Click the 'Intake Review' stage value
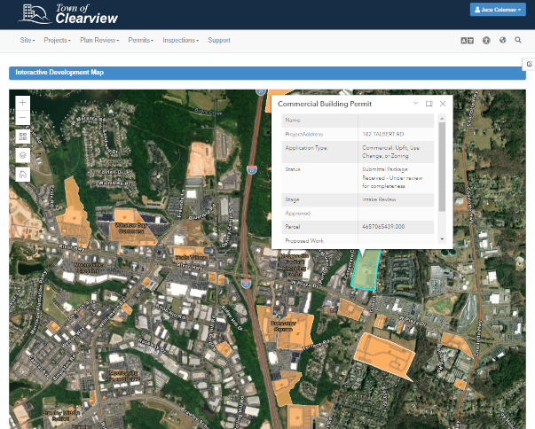This screenshot has height=429, width=535. 379,199
